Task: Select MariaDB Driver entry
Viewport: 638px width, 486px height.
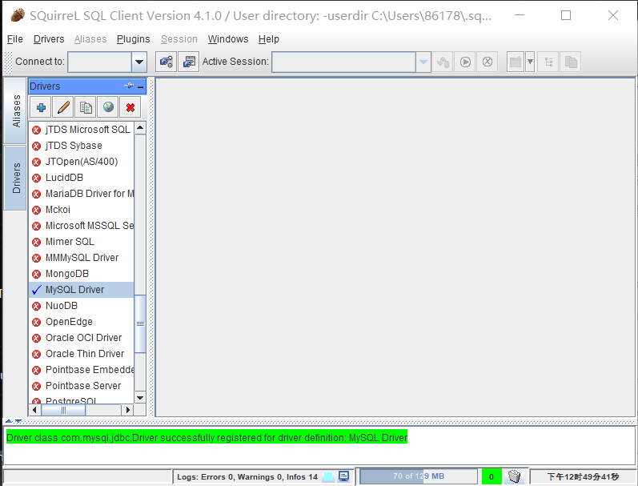Action: coord(82,194)
